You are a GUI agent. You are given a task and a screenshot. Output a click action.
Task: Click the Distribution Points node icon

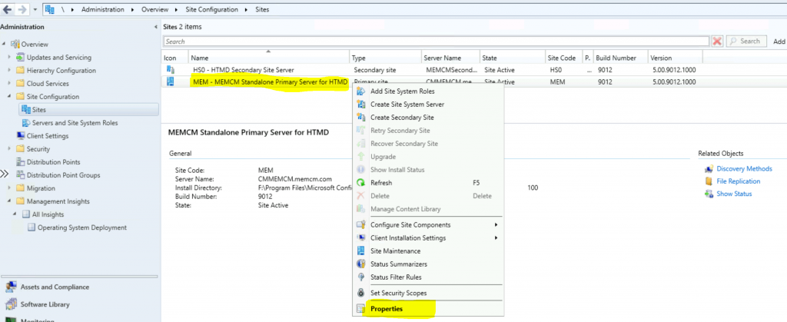[x=20, y=162]
